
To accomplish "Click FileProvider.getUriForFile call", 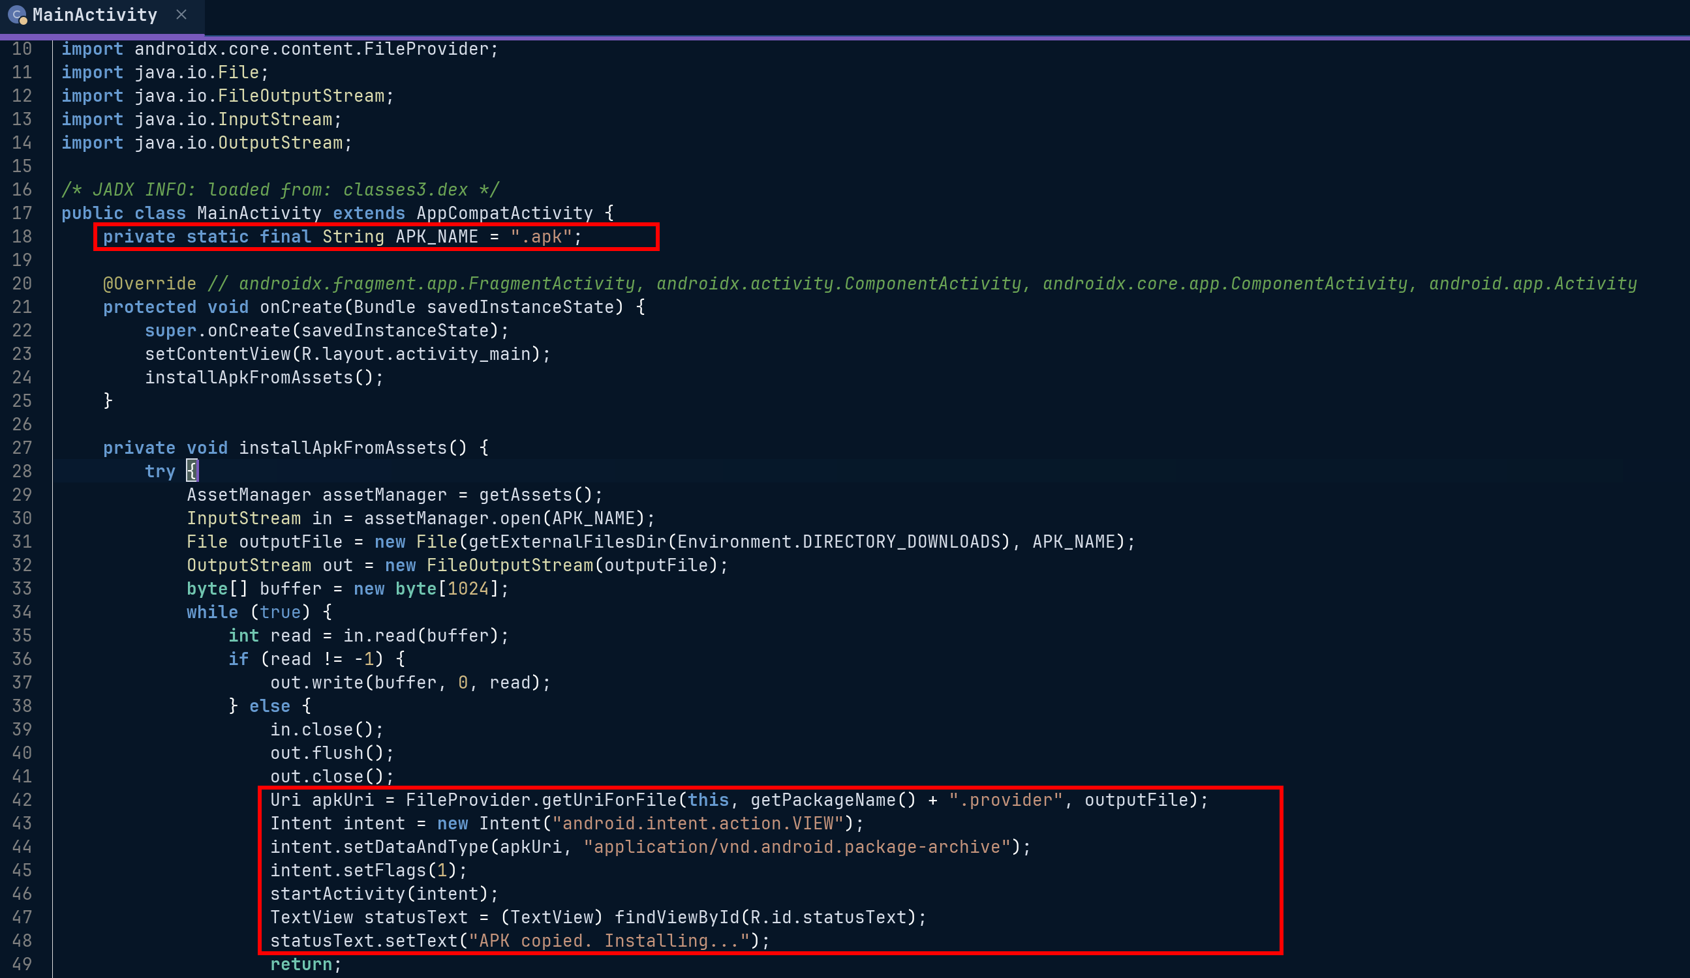I will click(x=801, y=800).
